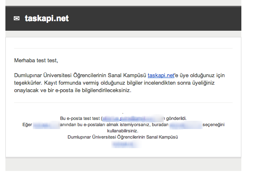
Task: Click the blurred email address link
Action: tap(133, 118)
